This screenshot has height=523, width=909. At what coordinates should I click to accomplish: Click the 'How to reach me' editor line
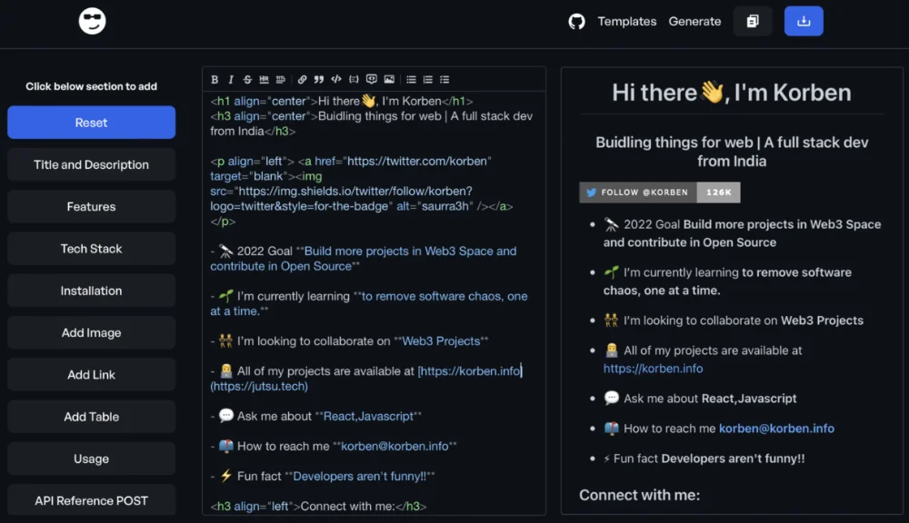pos(334,446)
